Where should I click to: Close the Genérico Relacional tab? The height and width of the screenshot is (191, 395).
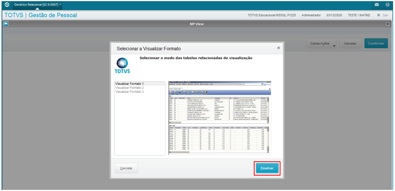tap(60, 5)
